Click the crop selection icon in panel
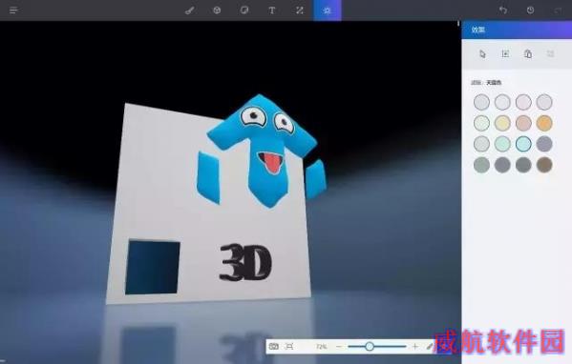Viewport: 572px width, 364px height. tap(505, 54)
